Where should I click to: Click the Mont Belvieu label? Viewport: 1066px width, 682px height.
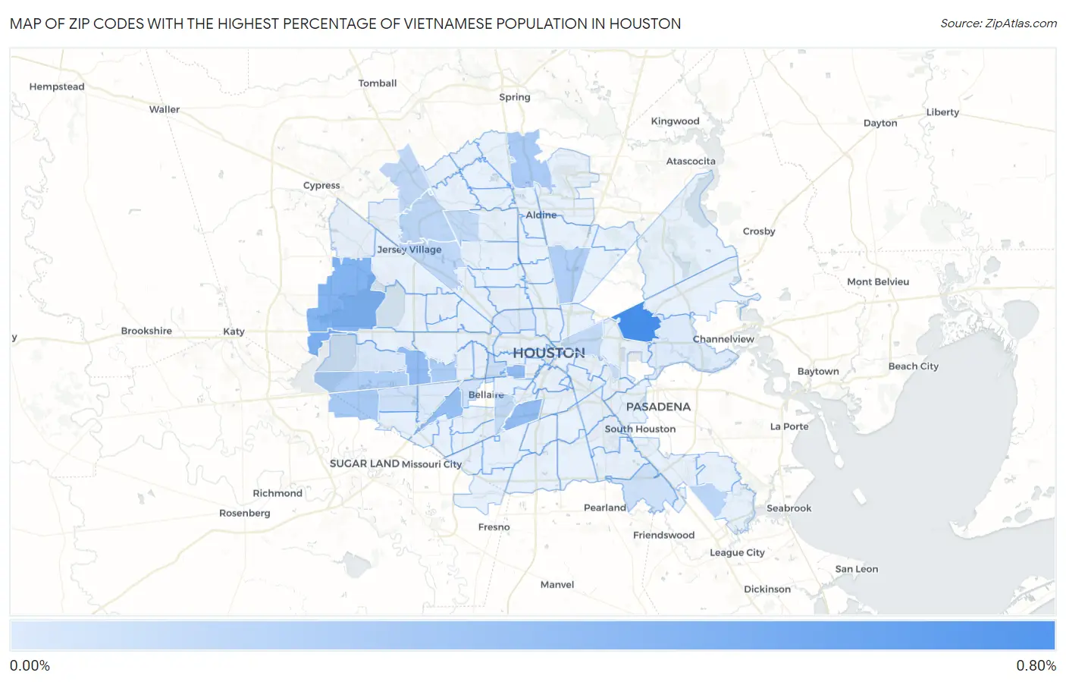click(878, 281)
